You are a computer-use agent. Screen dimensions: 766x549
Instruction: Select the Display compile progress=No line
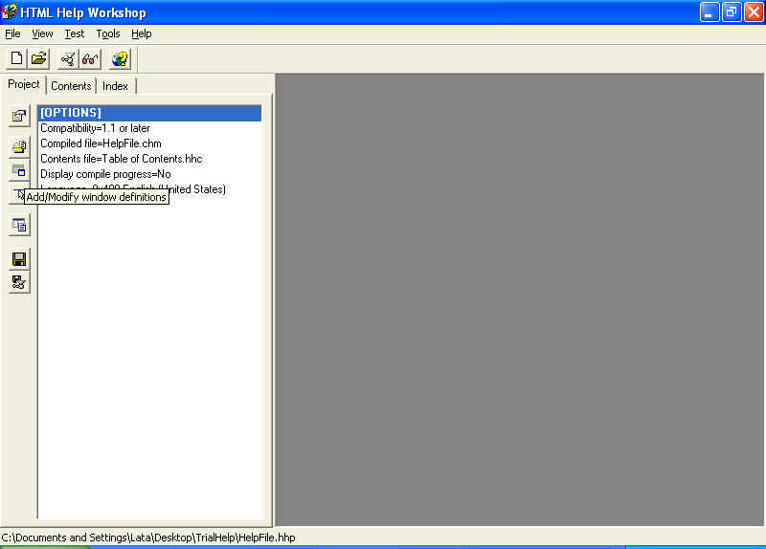pyautogui.click(x=105, y=174)
